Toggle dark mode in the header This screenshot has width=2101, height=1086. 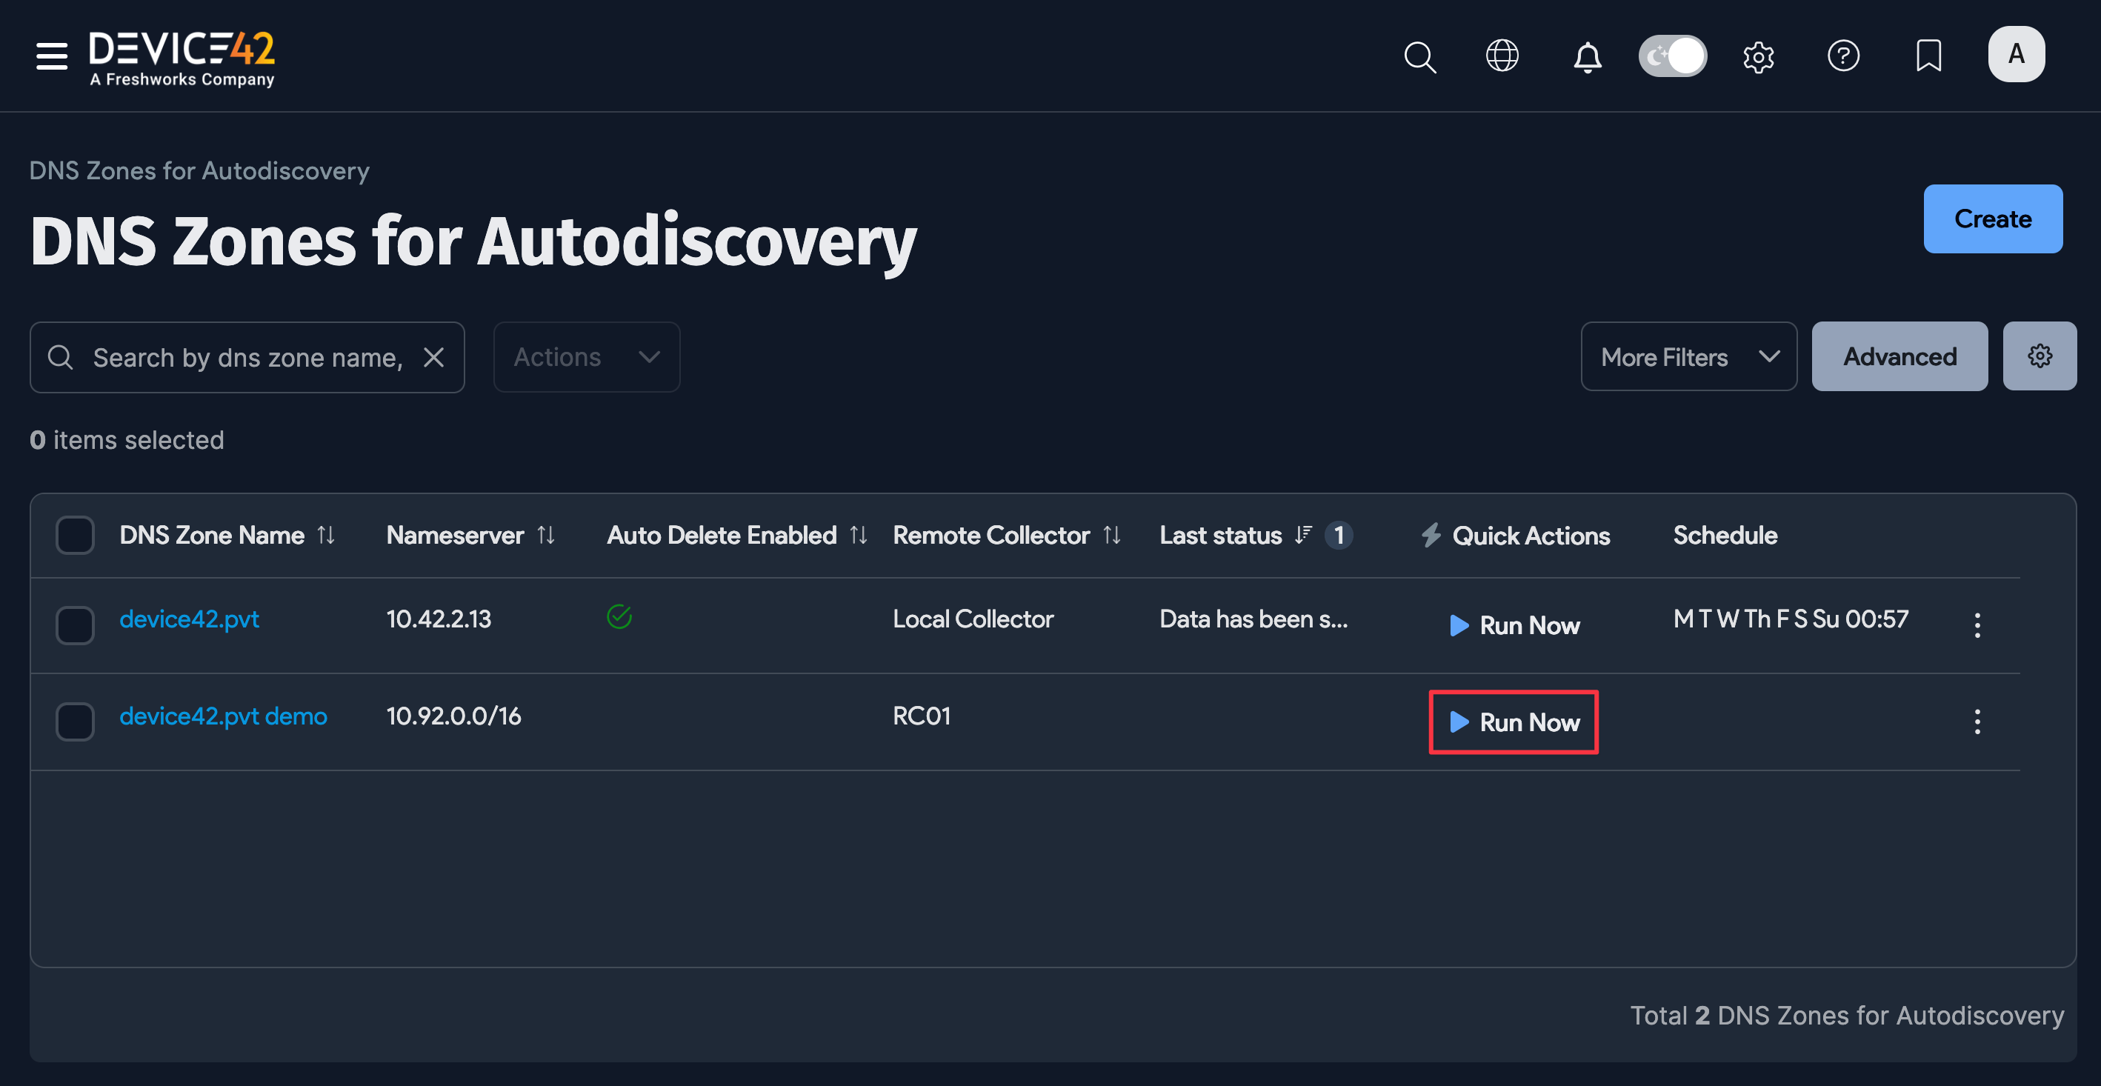[1672, 56]
